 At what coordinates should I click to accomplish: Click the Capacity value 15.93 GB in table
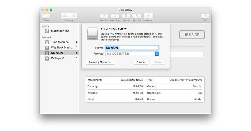(x=138, y=86)
